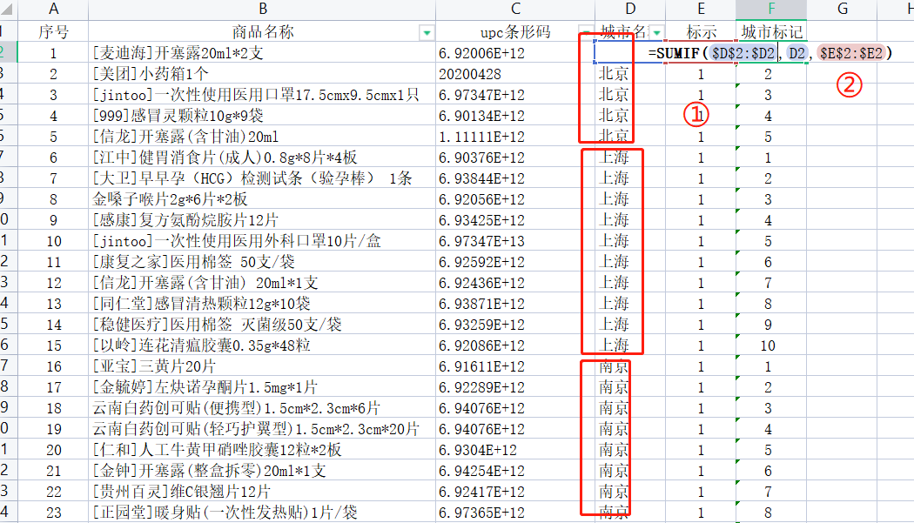
Task: Select cell [金钟]开塞露(整盒拆零)20ml*1支
Action: 262,471
